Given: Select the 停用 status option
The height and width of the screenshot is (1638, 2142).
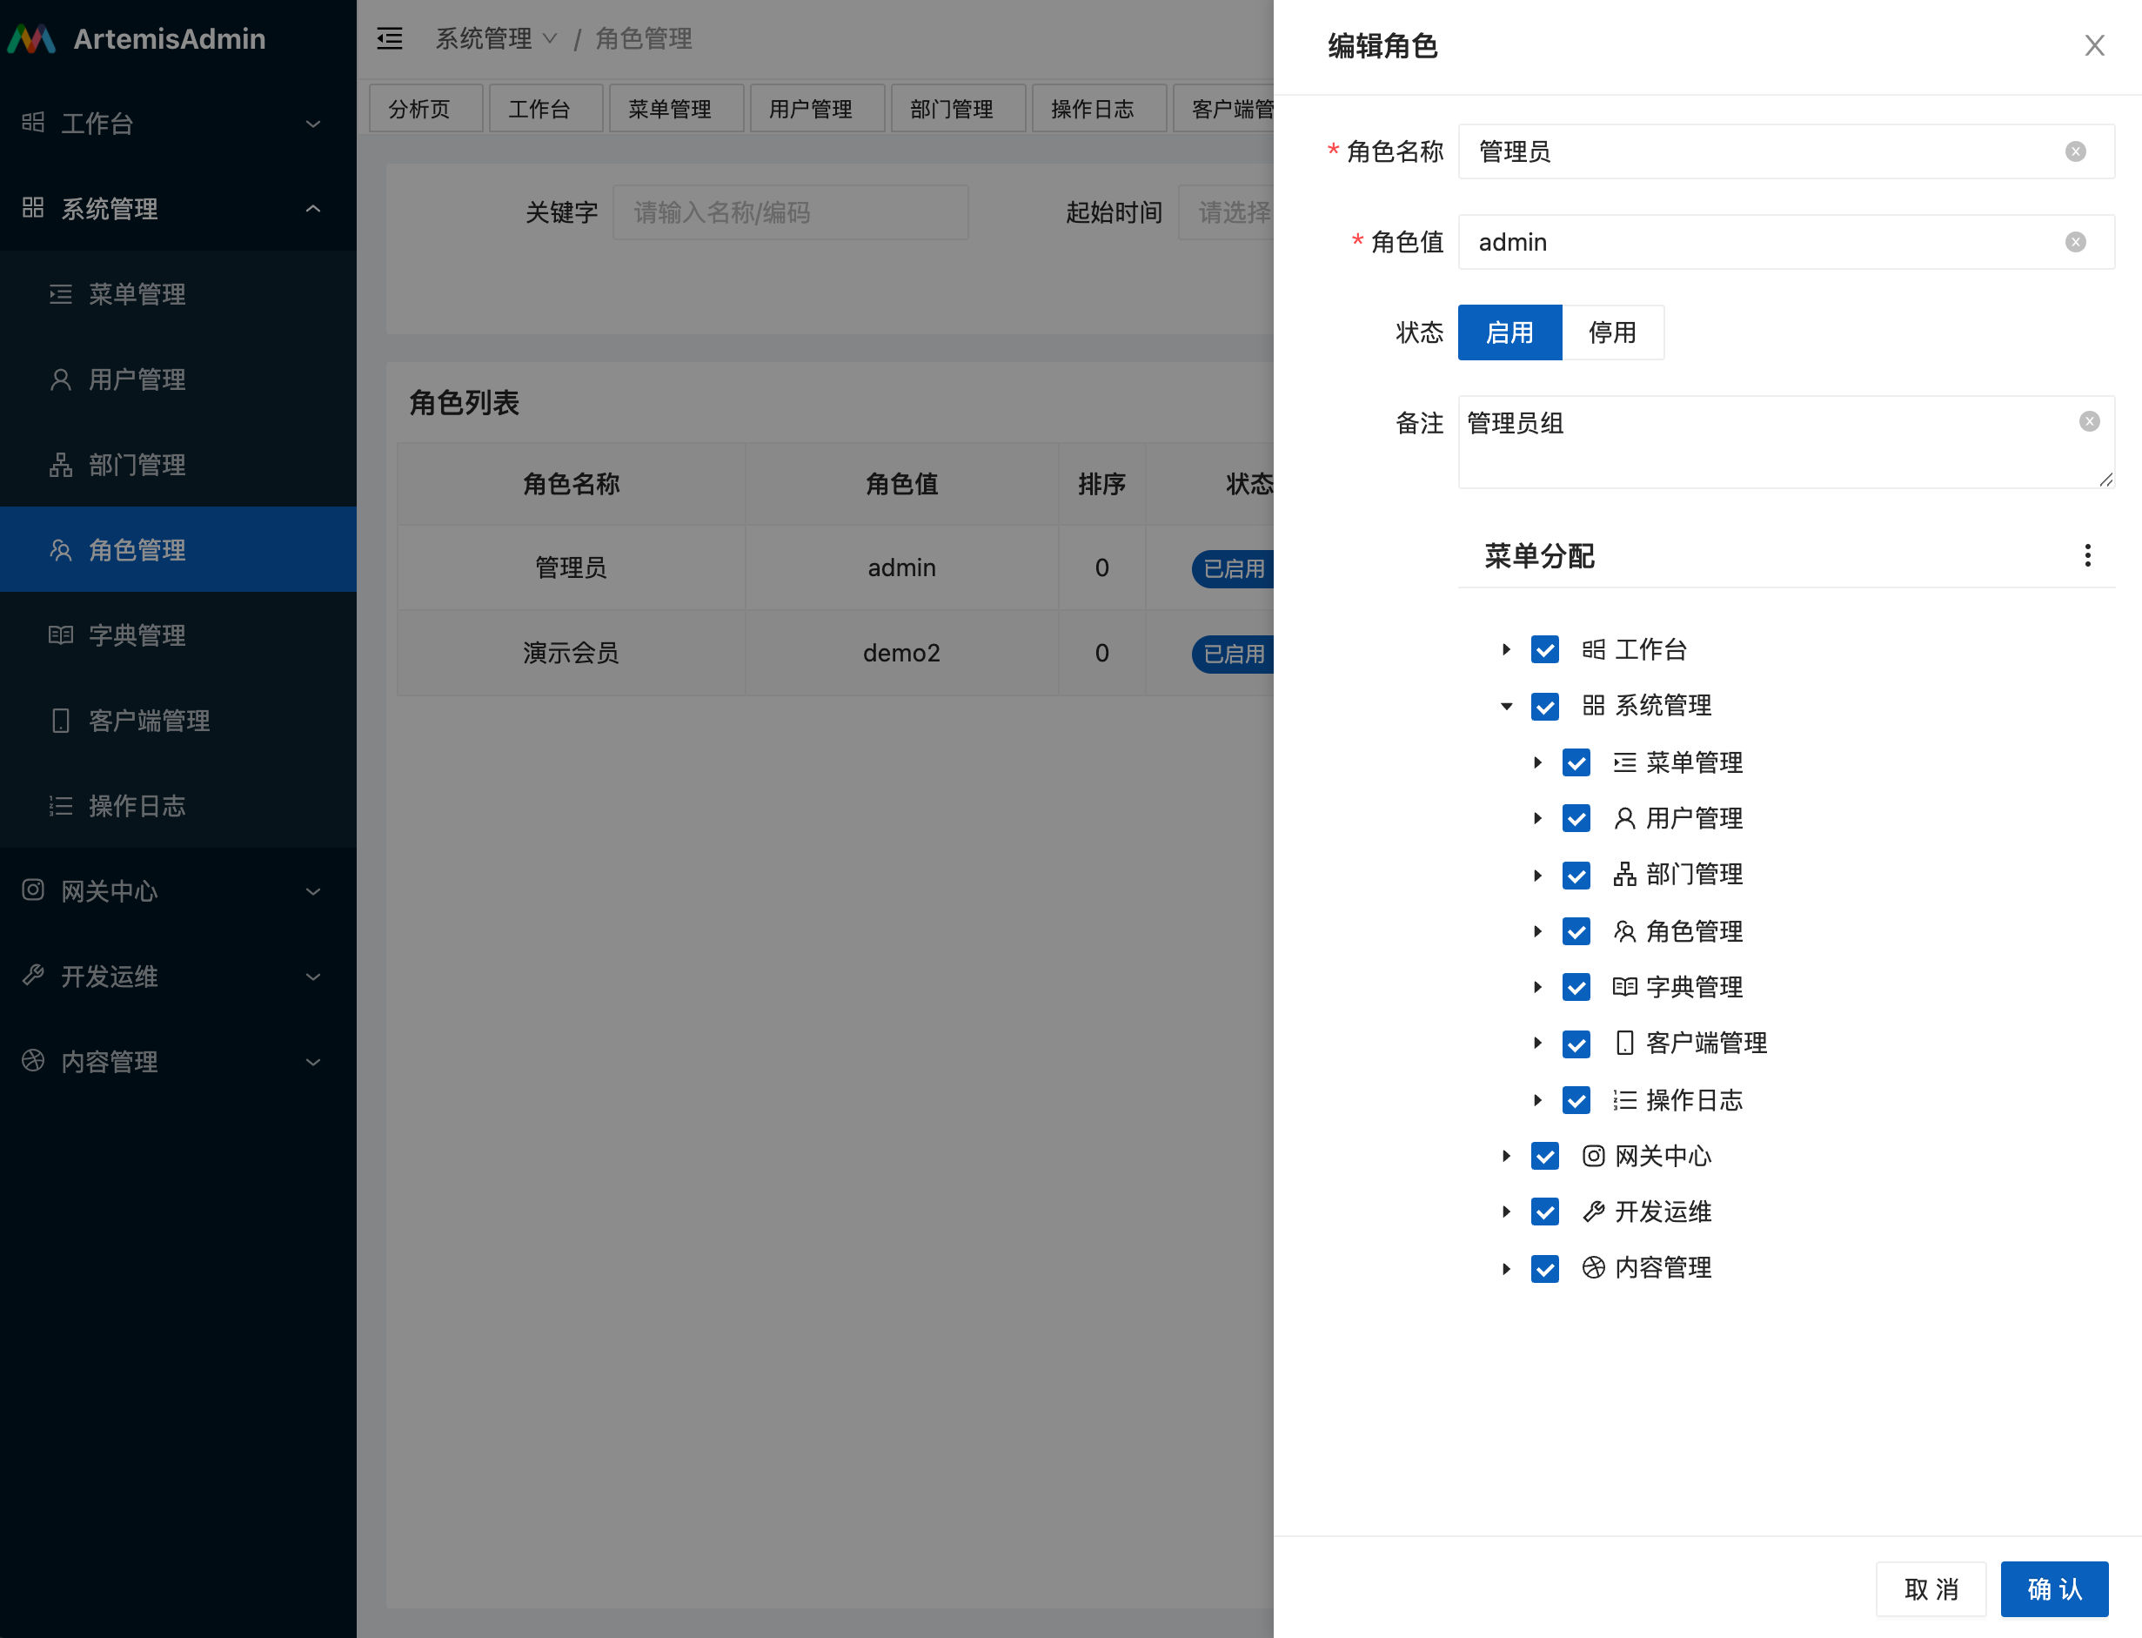Looking at the screenshot, I should pos(1612,332).
